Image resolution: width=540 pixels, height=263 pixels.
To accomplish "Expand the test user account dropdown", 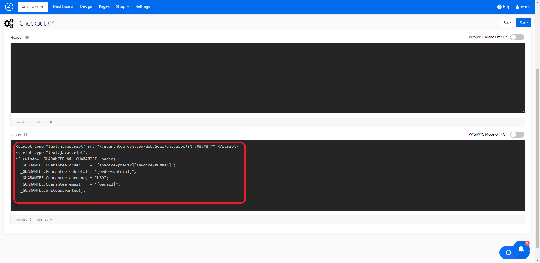I will (523, 7).
